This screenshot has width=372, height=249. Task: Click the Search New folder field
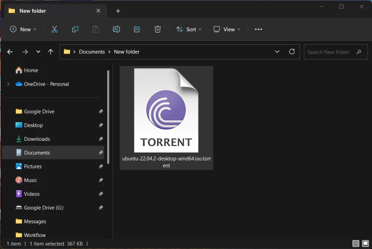(x=336, y=52)
